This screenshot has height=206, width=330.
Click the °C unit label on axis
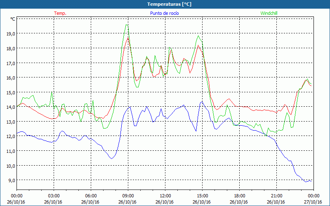(x=13, y=19)
